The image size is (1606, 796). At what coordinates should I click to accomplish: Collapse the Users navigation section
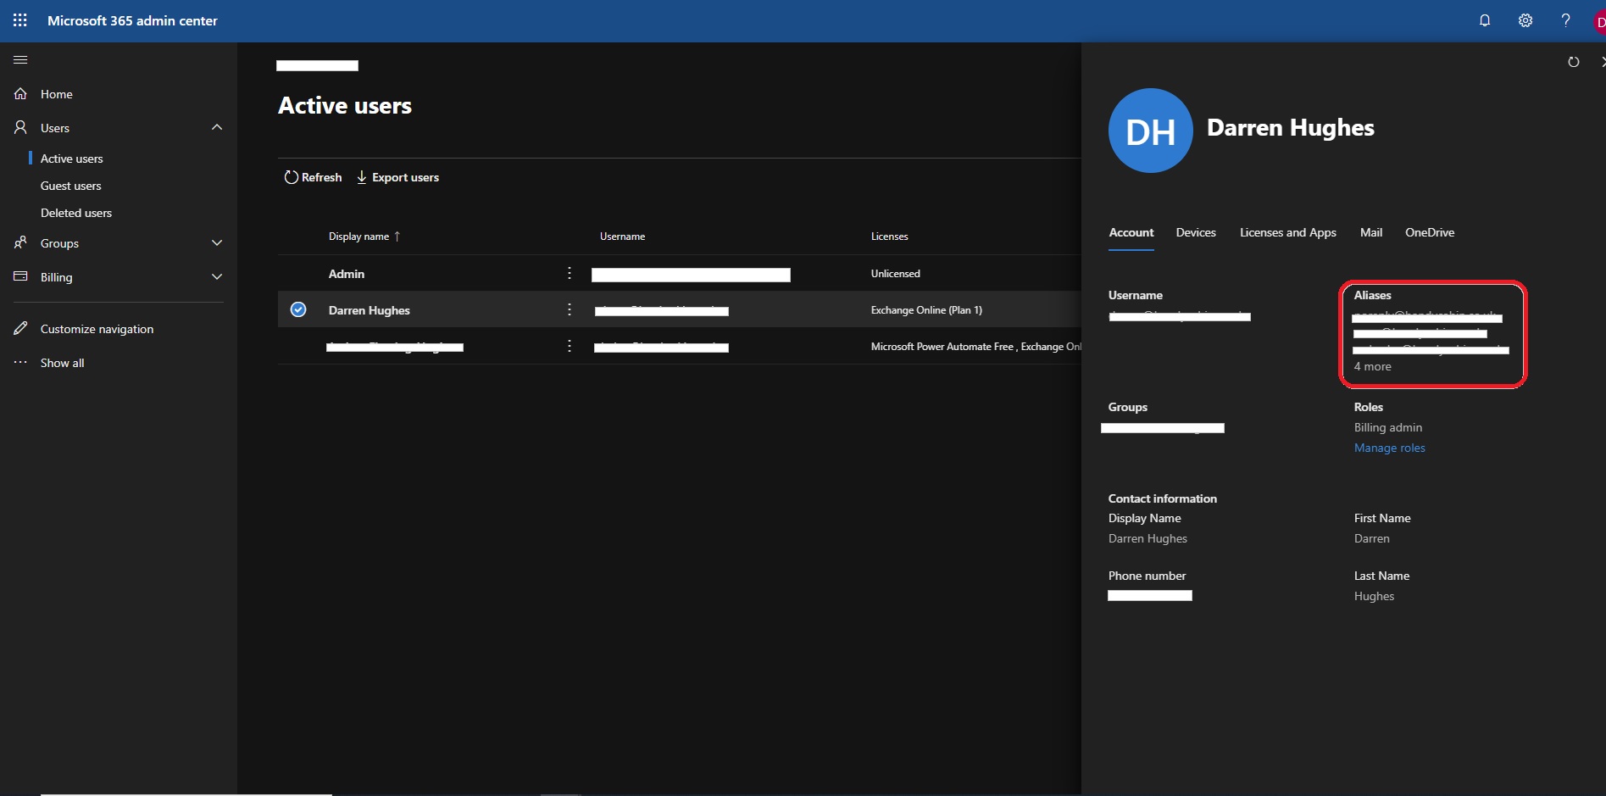217,127
